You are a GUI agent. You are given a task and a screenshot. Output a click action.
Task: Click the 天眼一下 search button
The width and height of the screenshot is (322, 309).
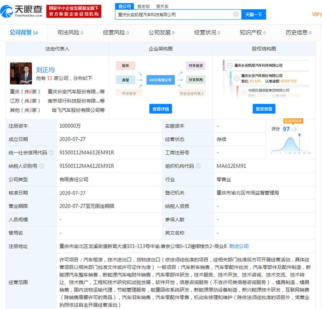tap(253, 14)
